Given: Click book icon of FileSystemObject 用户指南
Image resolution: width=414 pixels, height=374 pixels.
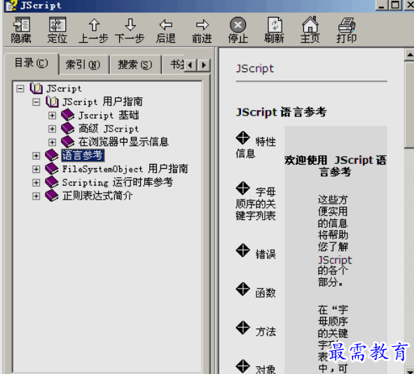Looking at the screenshot, I should (x=52, y=169).
